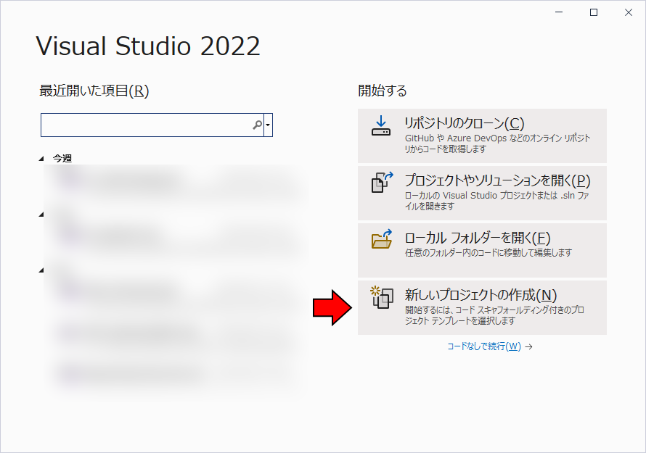
Task: Open the search box dropdown arrow
Action: pyautogui.click(x=269, y=125)
